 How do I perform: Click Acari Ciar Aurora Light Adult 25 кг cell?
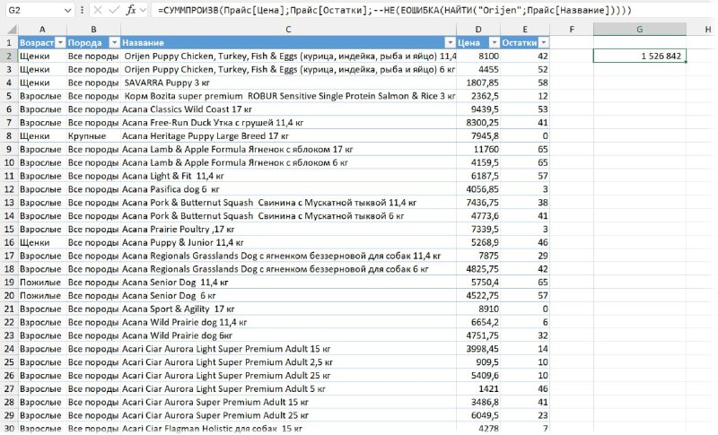[288, 375]
